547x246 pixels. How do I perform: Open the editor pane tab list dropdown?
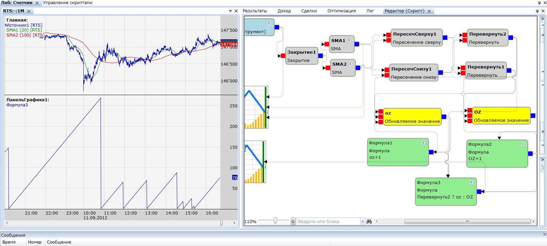pos(538,11)
